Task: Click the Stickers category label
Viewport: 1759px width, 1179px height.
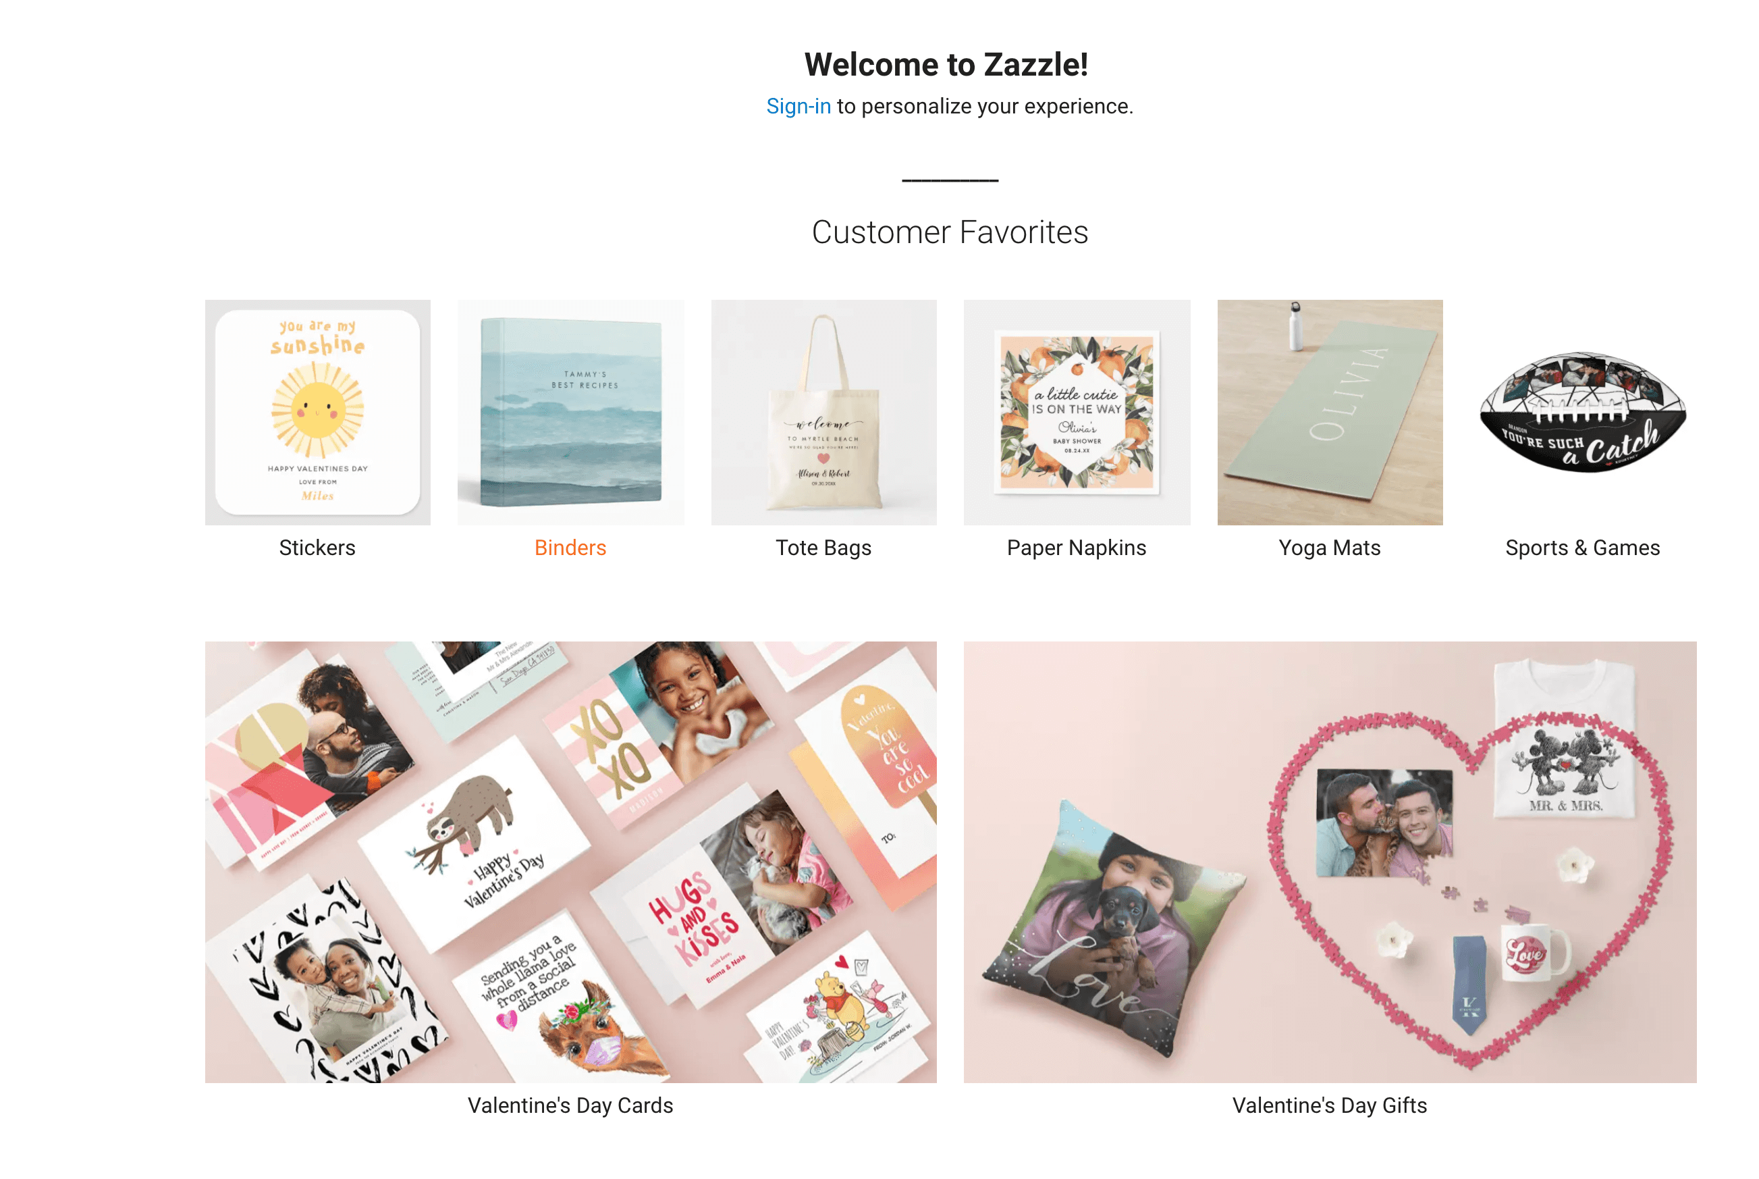Action: [317, 548]
